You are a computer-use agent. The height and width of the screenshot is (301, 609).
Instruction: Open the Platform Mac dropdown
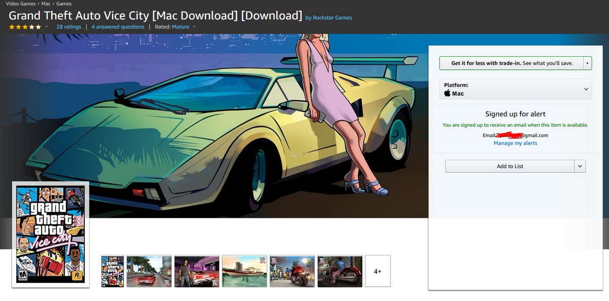coord(516,89)
